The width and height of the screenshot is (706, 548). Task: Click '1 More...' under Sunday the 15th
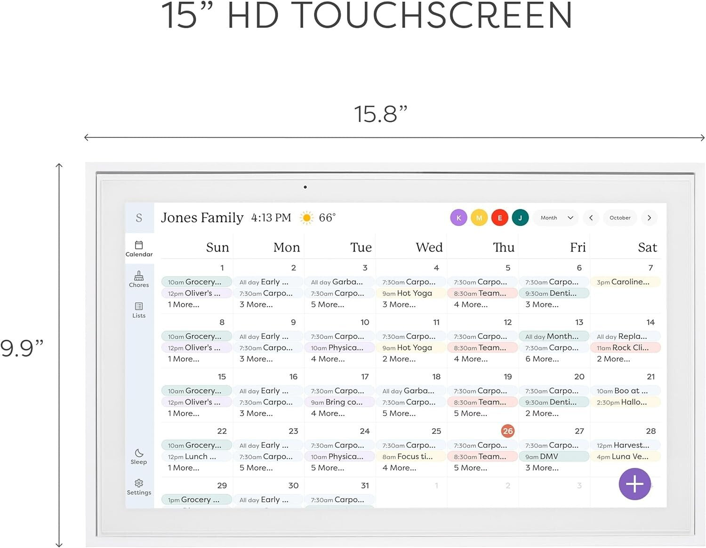tap(183, 413)
